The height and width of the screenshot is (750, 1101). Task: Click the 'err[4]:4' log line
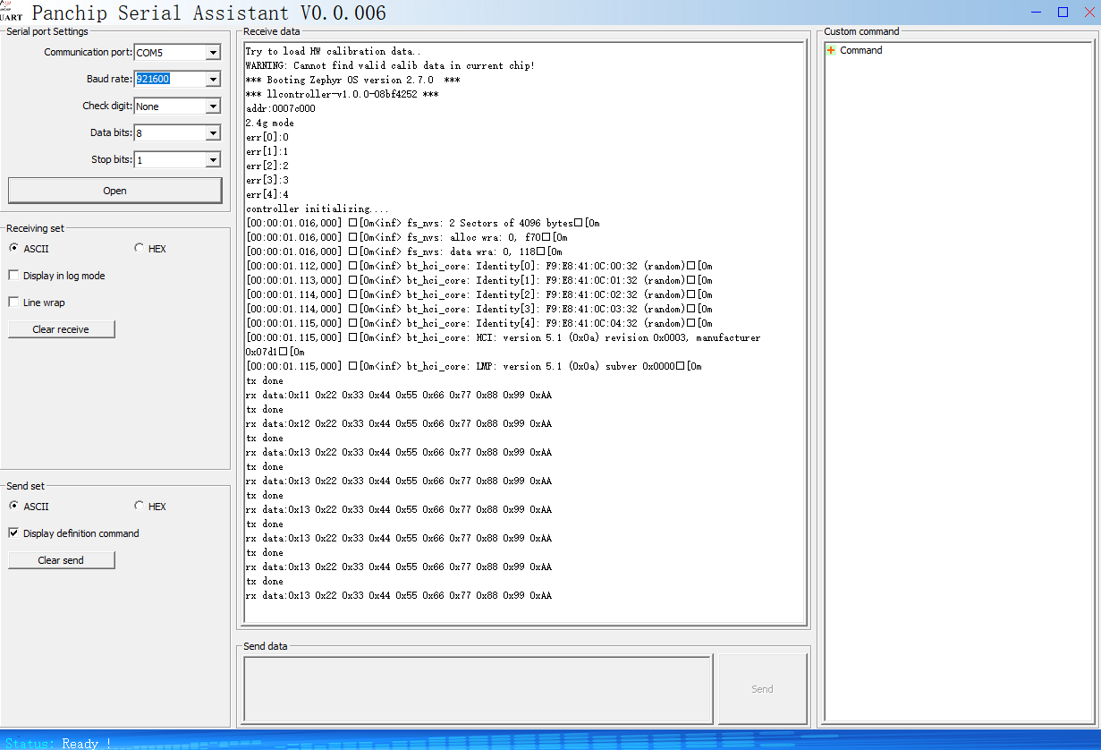coord(267,194)
